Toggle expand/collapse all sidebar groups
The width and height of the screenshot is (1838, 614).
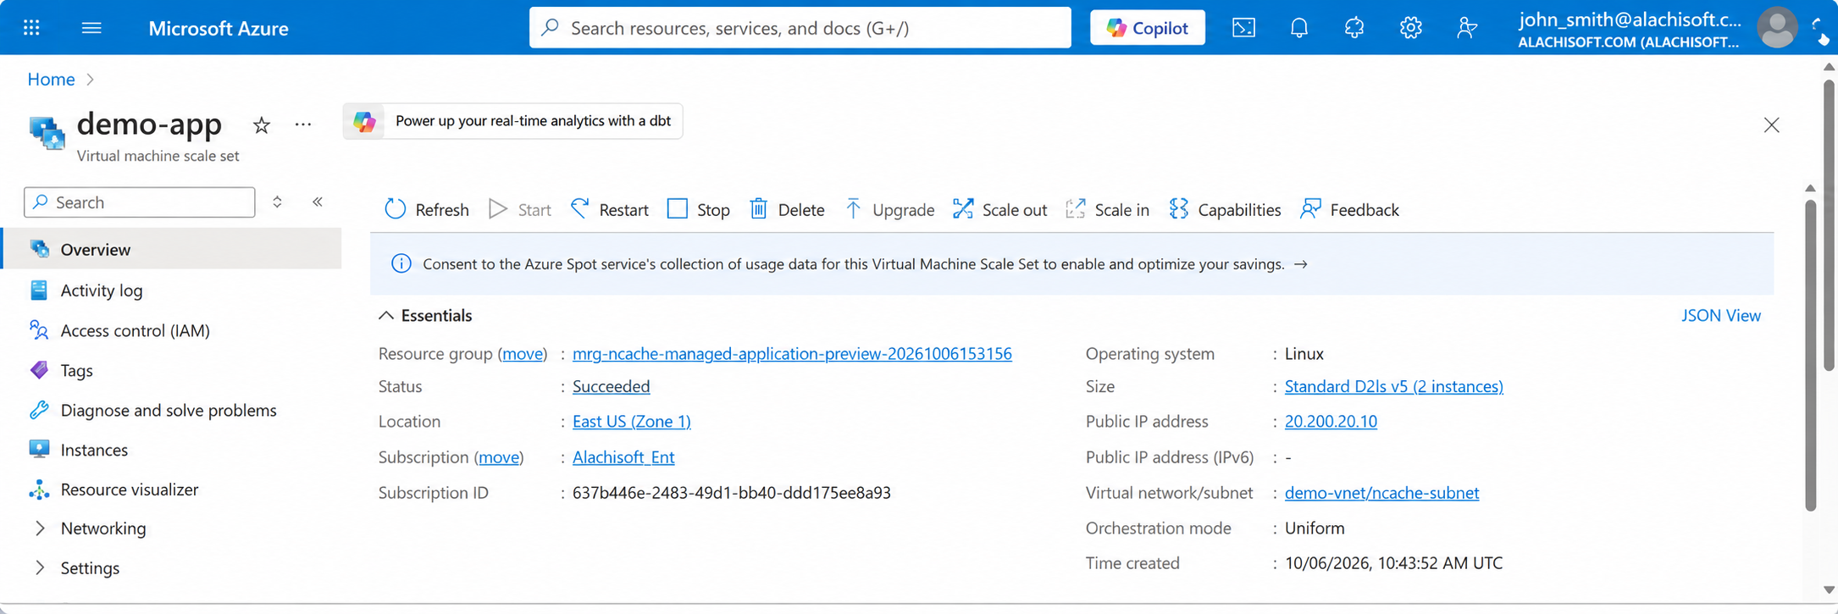point(277,202)
